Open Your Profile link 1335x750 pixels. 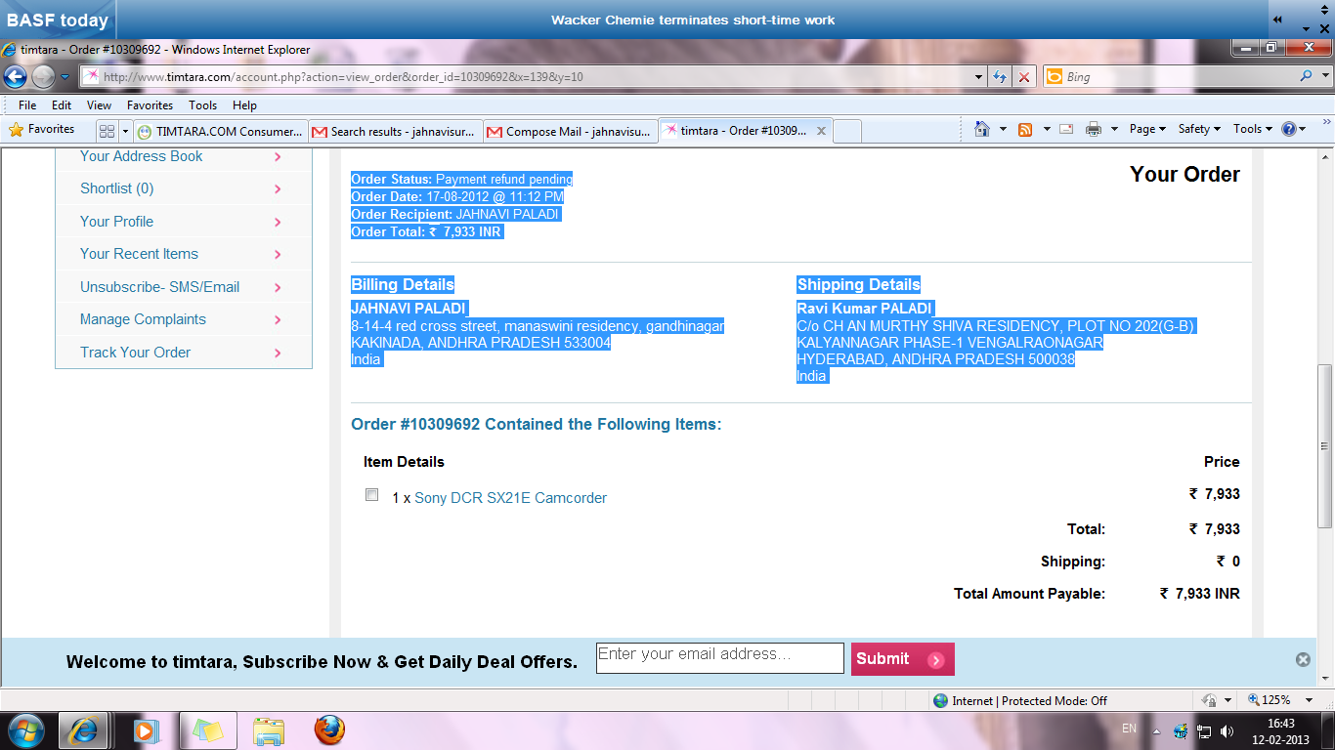tap(117, 222)
